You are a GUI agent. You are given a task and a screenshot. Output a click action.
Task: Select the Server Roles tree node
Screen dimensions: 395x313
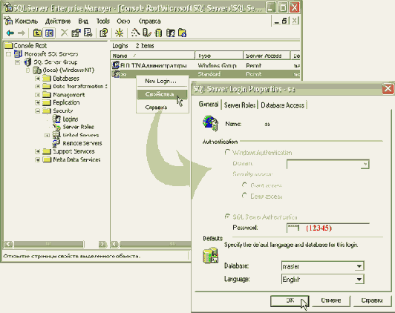tap(78, 127)
